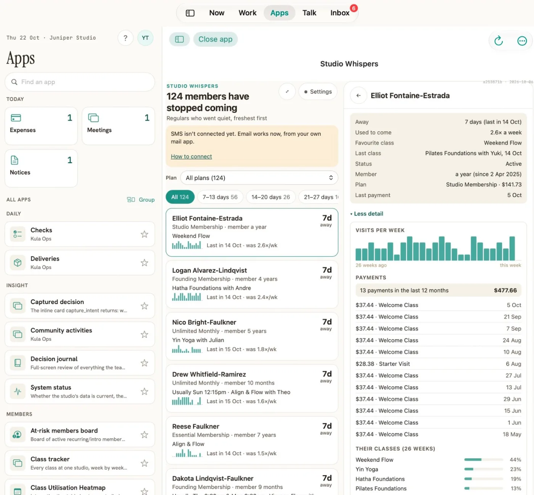Viewport: 534px width, 495px height.
Task: Toggle the sidebar panel icon in top nav
Action: tap(190, 13)
